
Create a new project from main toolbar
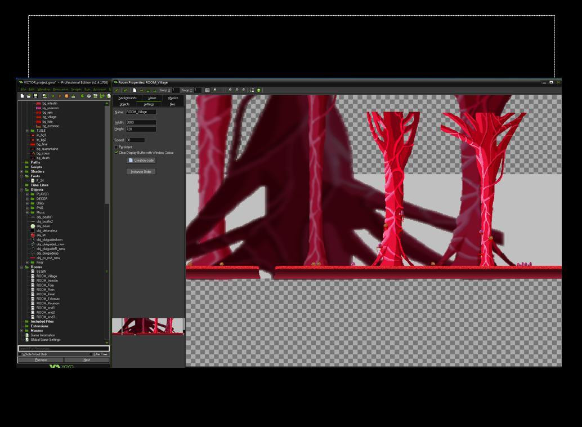coord(22,96)
